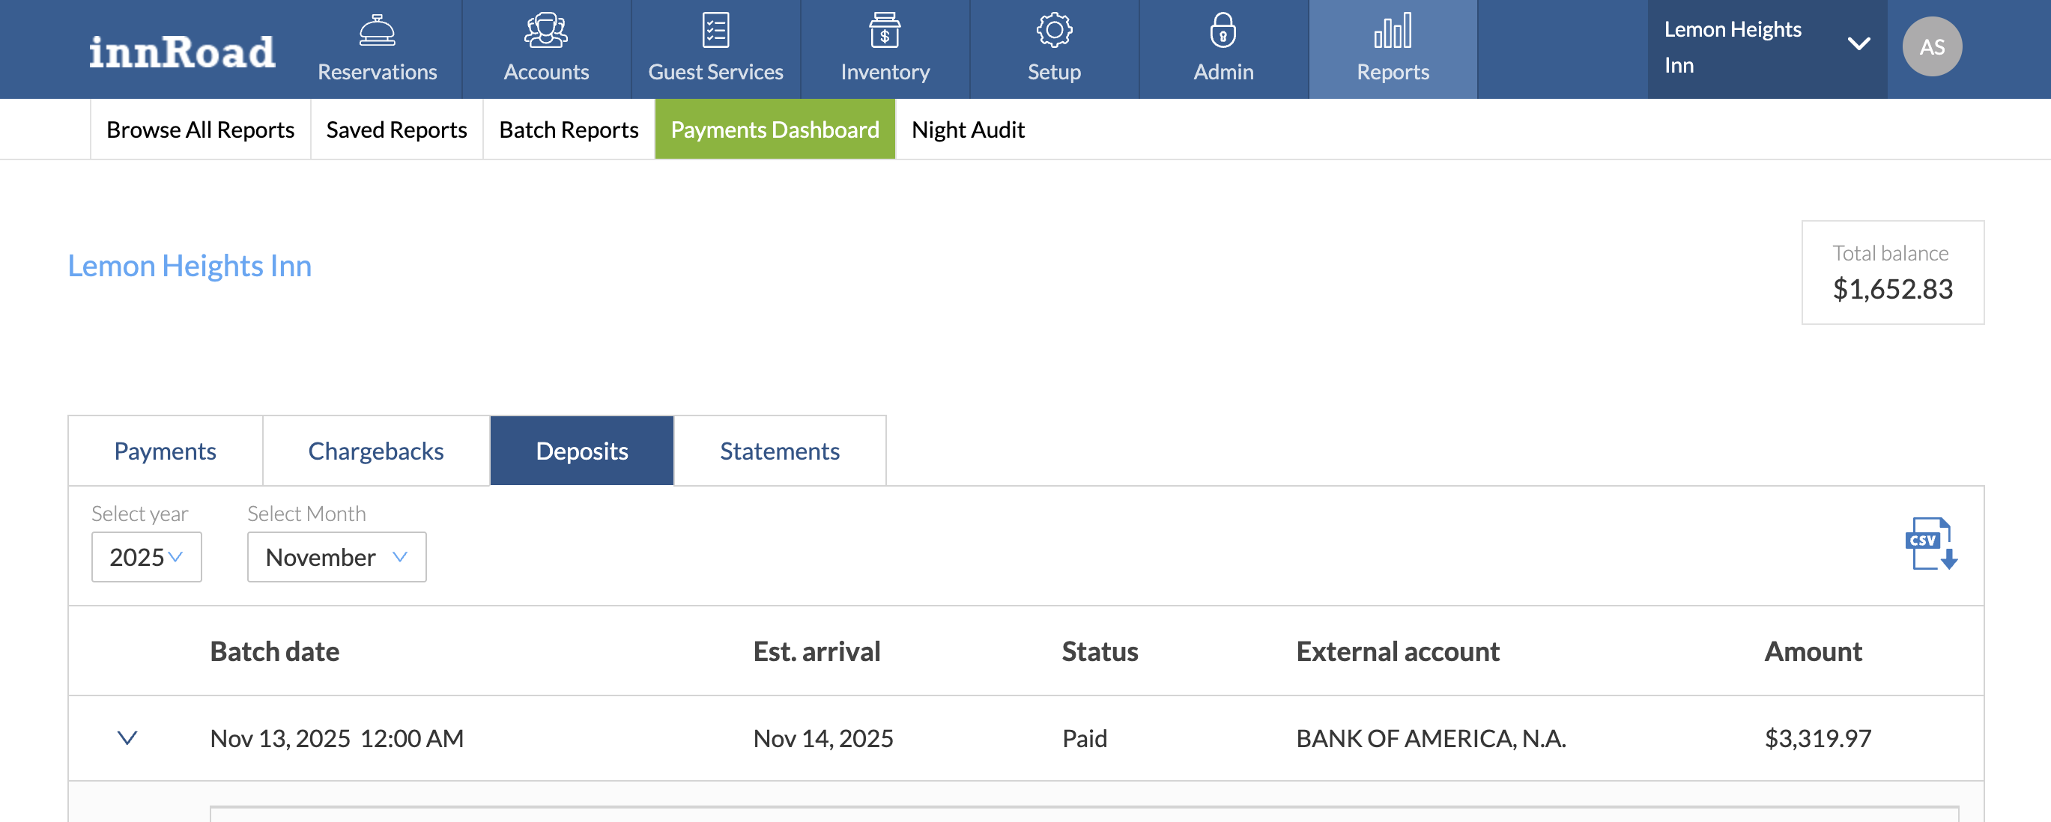Screen dimensions: 2051x822
Task: Open Reports bar chart icon
Action: point(1392,30)
